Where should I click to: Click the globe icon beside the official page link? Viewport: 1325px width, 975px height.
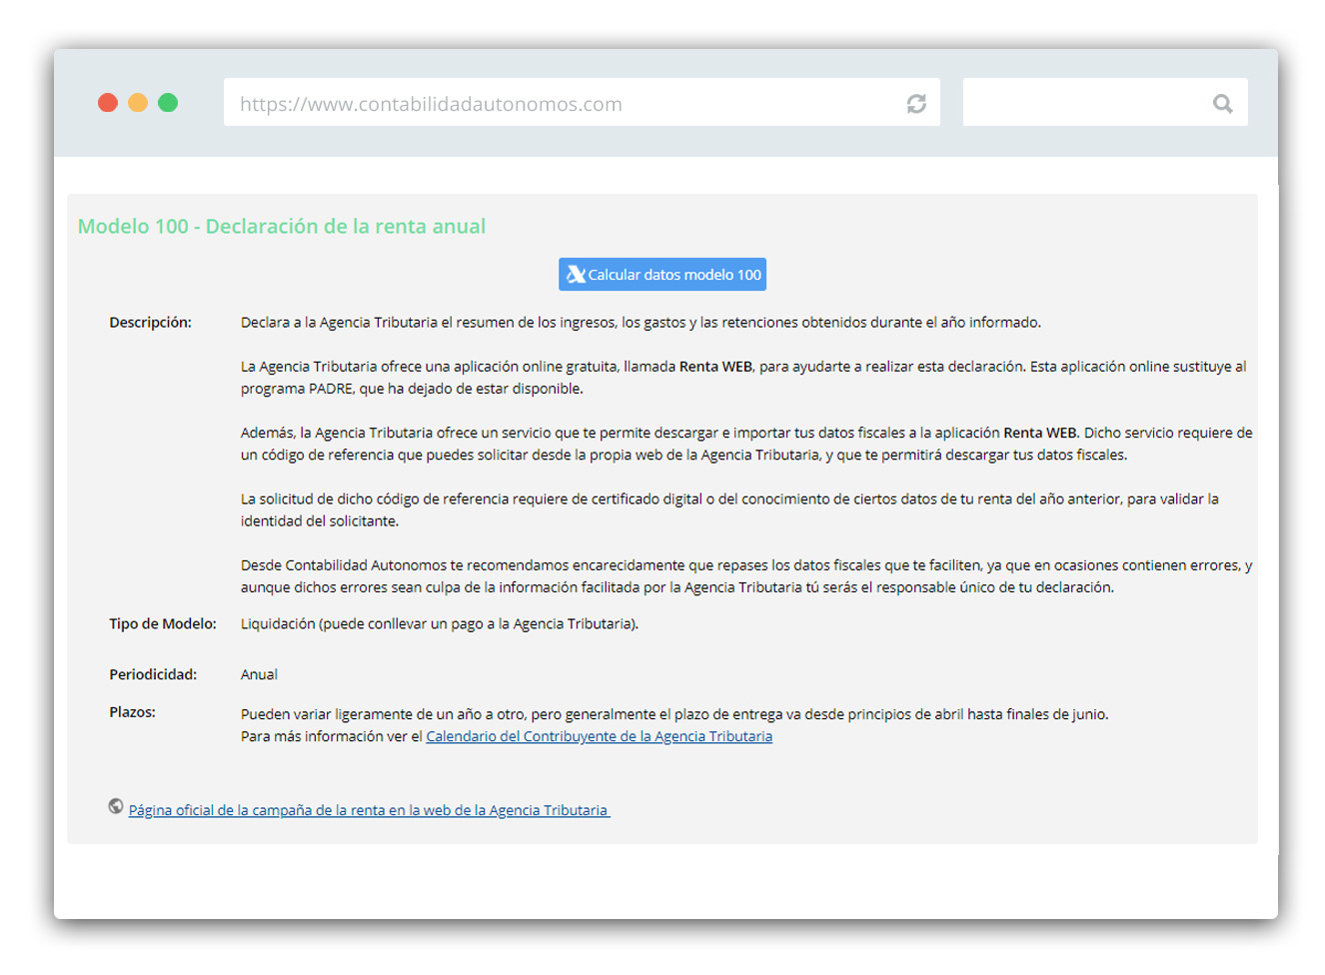[116, 807]
